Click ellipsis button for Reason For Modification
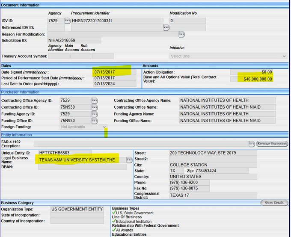Screen dimensions: 291x237 (x=182, y=34)
